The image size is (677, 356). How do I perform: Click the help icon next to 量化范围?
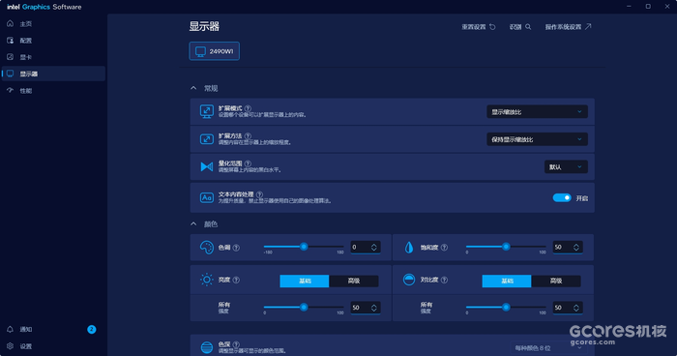tap(248, 163)
